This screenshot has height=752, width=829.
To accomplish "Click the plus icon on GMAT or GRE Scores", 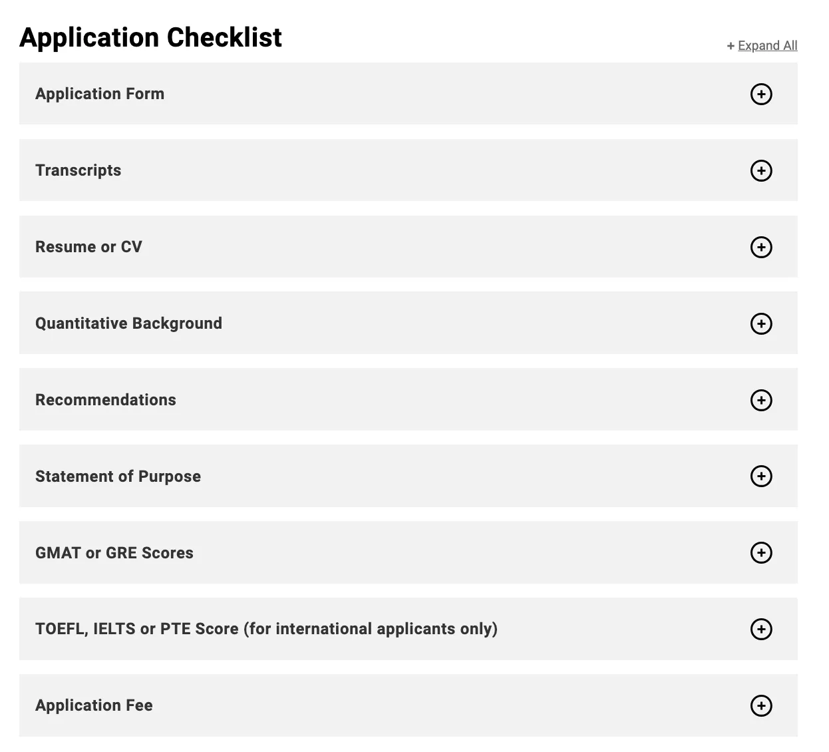I will (761, 552).
